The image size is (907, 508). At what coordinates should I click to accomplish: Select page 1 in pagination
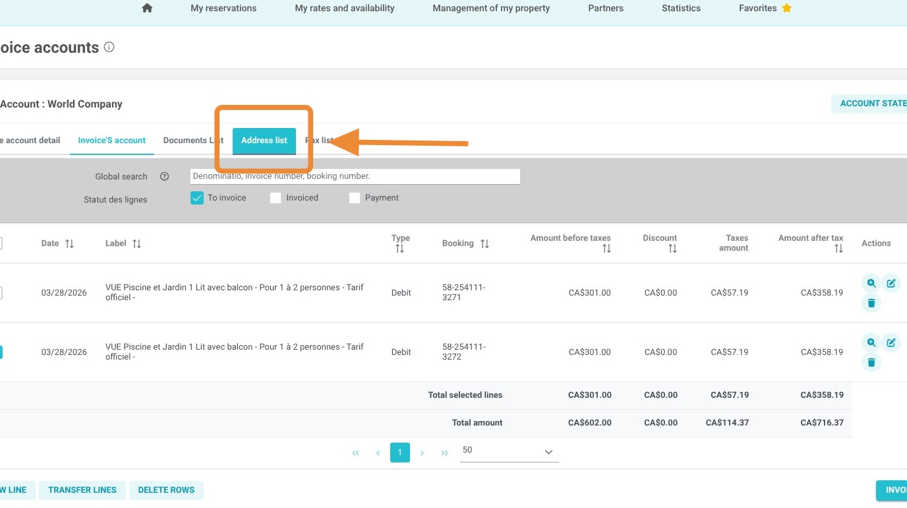point(400,453)
